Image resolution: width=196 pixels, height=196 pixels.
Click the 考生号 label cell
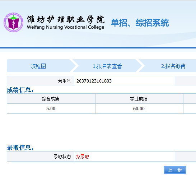41,81
